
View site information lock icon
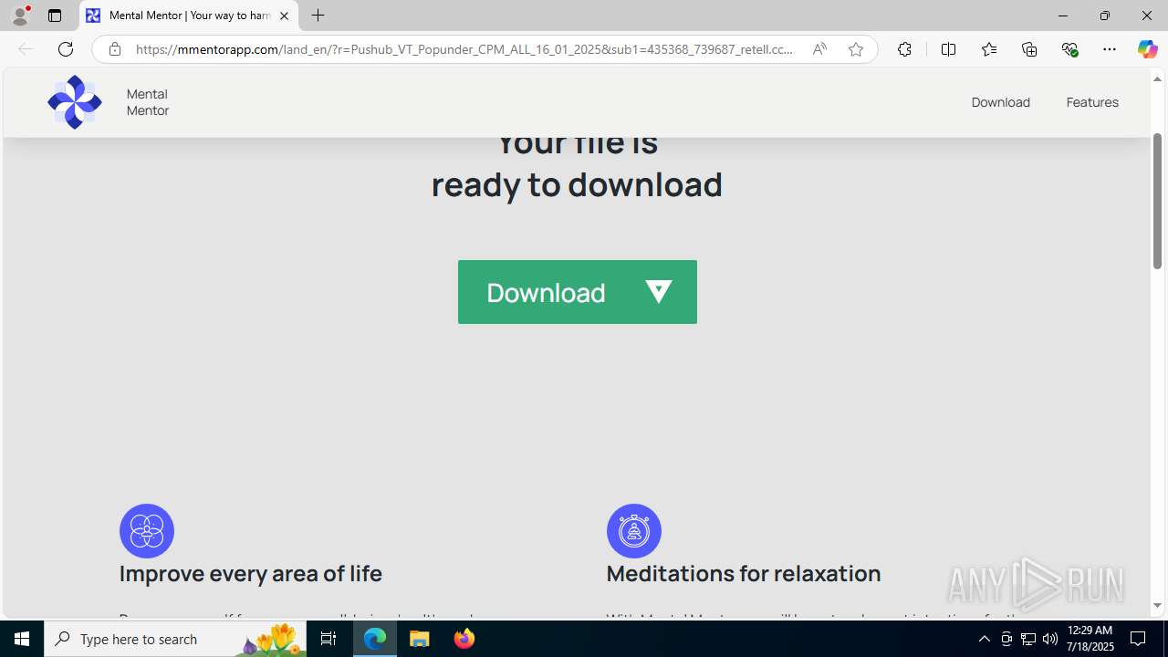click(114, 49)
